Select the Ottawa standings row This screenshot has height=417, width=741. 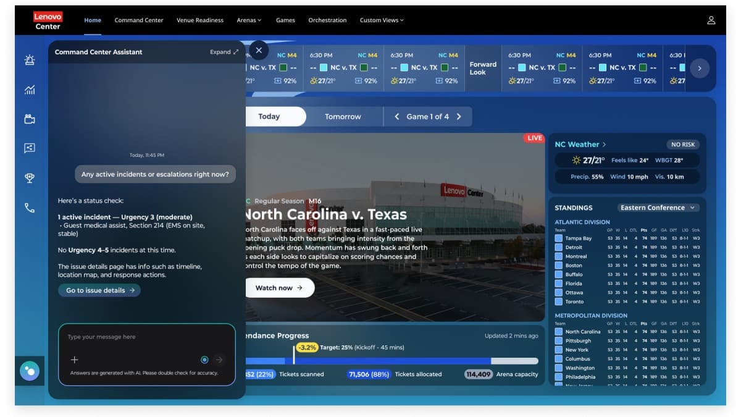coord(627,293)
